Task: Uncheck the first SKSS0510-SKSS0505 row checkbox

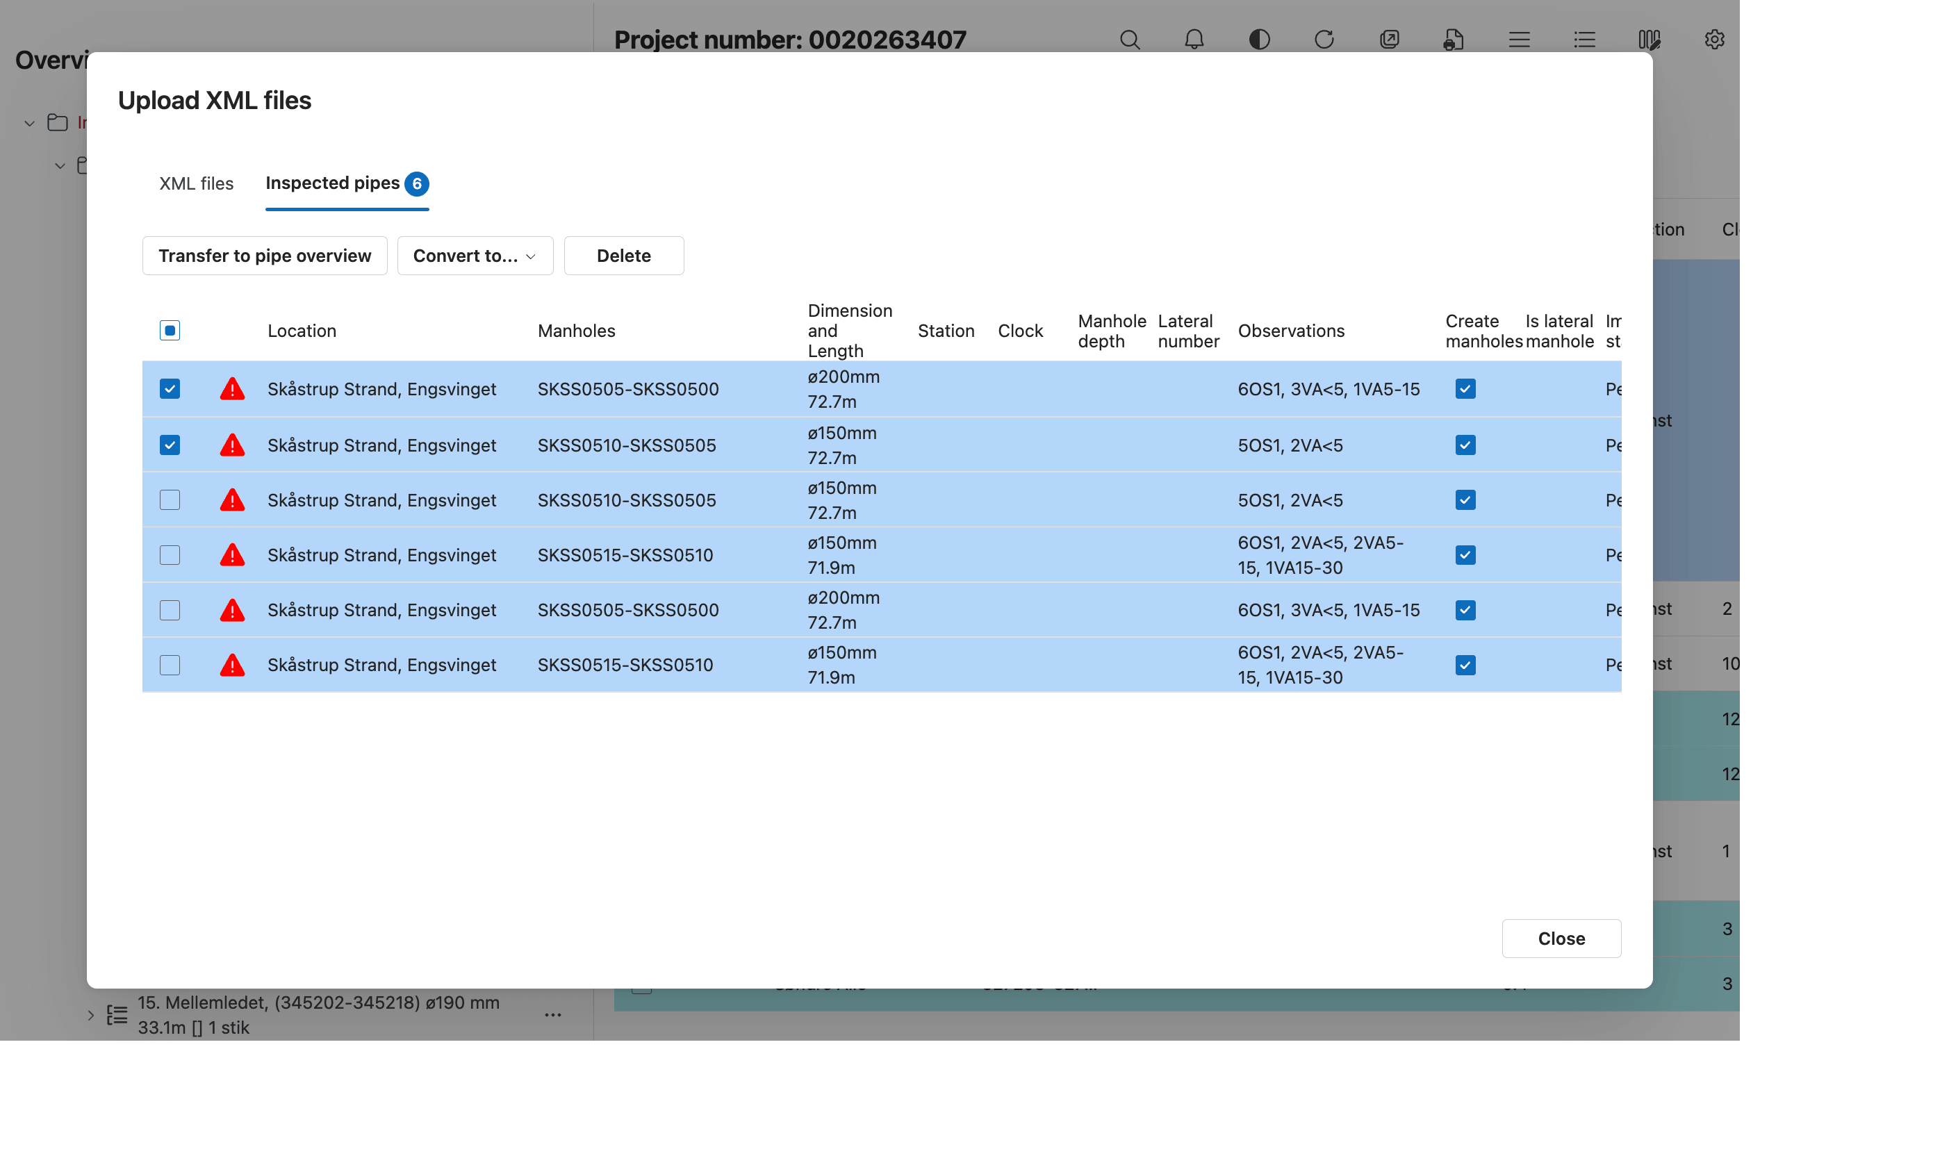Action: (170, 445)
